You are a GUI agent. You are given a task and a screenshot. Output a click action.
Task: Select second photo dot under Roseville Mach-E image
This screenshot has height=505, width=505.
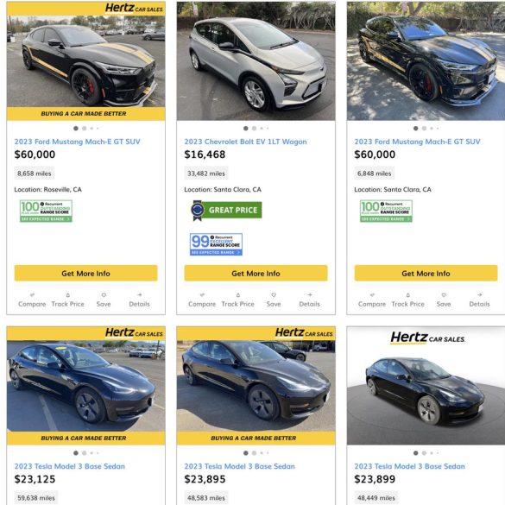click(84, 129)
